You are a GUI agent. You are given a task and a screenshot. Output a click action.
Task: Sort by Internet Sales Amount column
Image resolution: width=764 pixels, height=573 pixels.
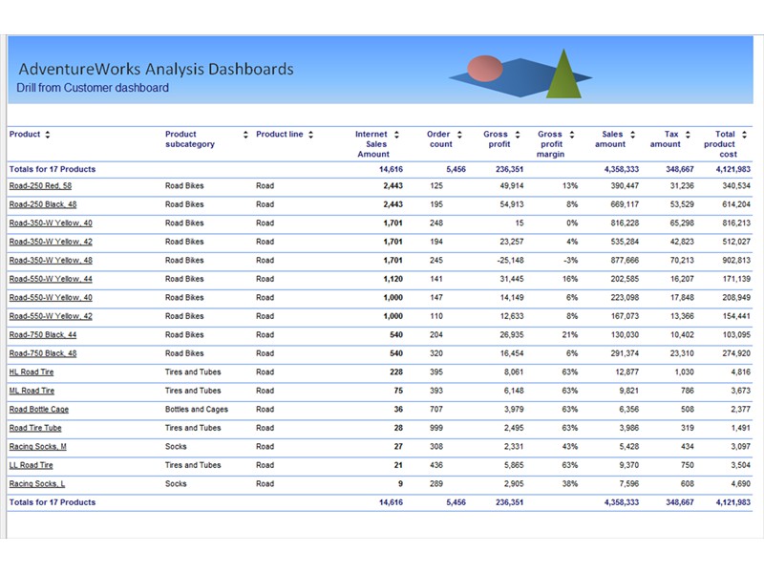pos(396,135)
